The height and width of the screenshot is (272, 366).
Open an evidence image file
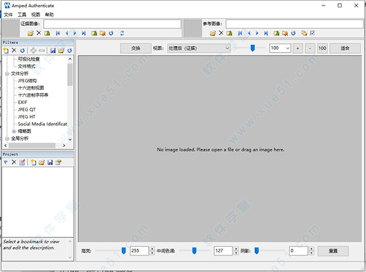click(x=30, y=33)
